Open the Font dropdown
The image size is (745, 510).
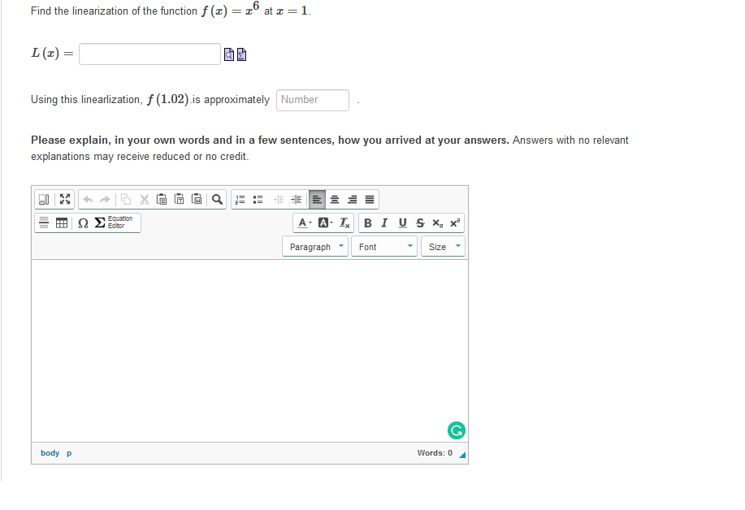click(x=383, y=246)
